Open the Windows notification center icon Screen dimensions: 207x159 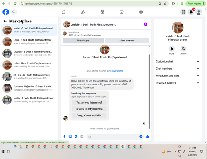[202, 152]
